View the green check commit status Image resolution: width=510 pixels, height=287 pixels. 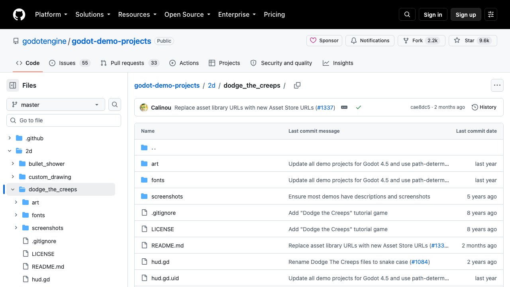click(x=359, y=107)
